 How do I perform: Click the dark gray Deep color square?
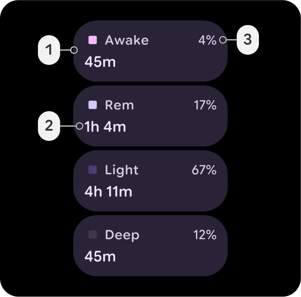(x=92, y=235)
